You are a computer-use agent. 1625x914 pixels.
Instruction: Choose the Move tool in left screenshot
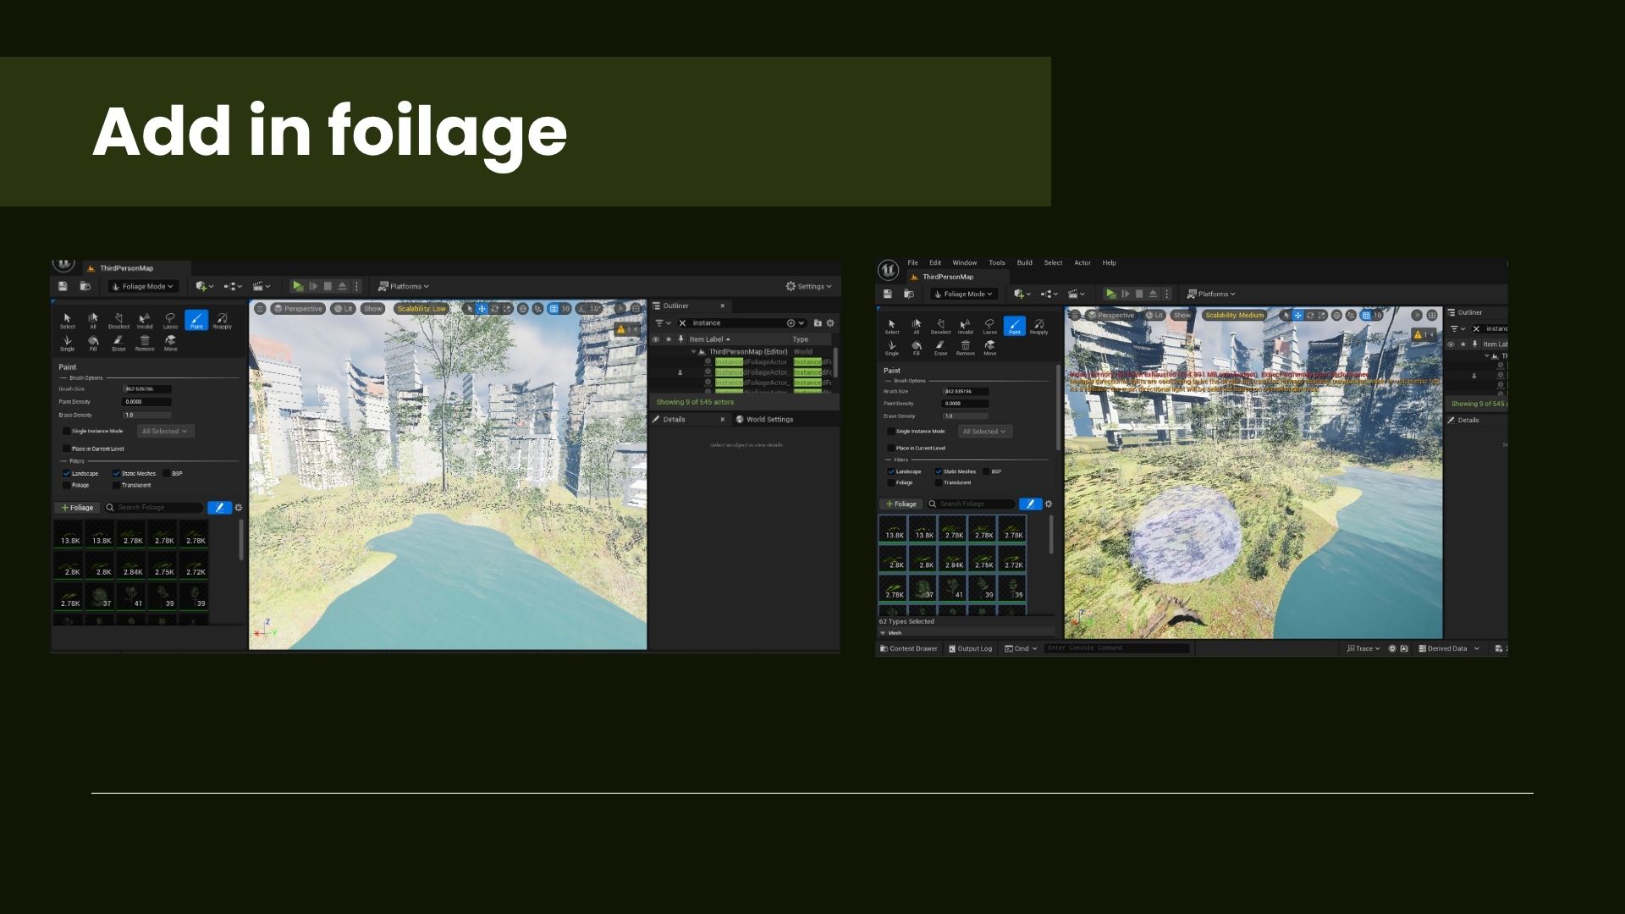170,343
